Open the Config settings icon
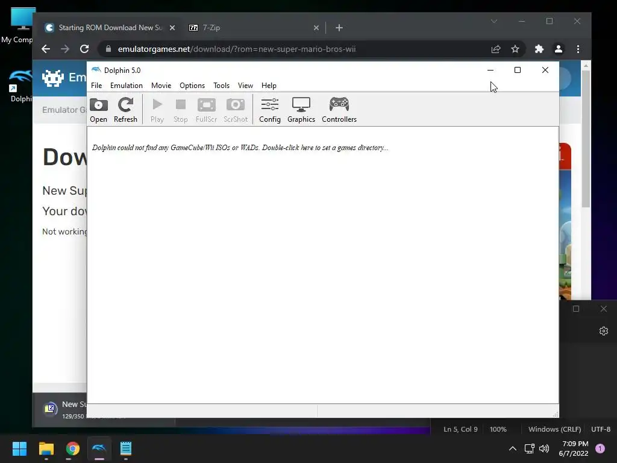 [270, 110]
